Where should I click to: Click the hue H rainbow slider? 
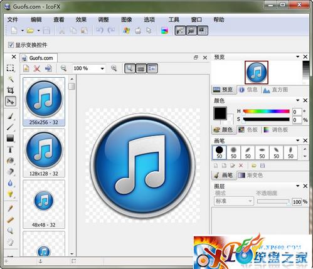pos(266,111)
